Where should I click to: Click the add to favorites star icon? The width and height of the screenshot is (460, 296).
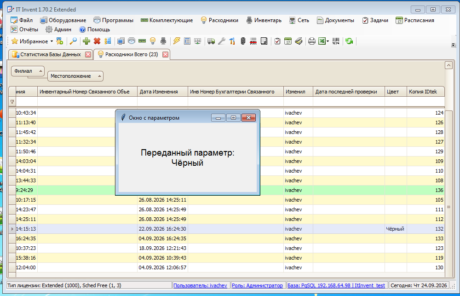click(59, 41)
